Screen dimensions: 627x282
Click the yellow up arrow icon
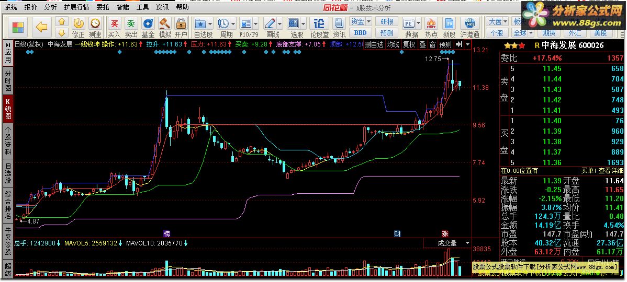tap(62, 21)
